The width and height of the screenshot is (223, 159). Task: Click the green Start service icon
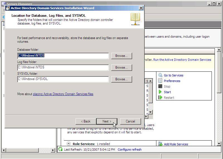click(x=160, y=92)
